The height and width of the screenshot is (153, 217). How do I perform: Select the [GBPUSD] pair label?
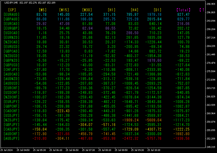[11, 65]
